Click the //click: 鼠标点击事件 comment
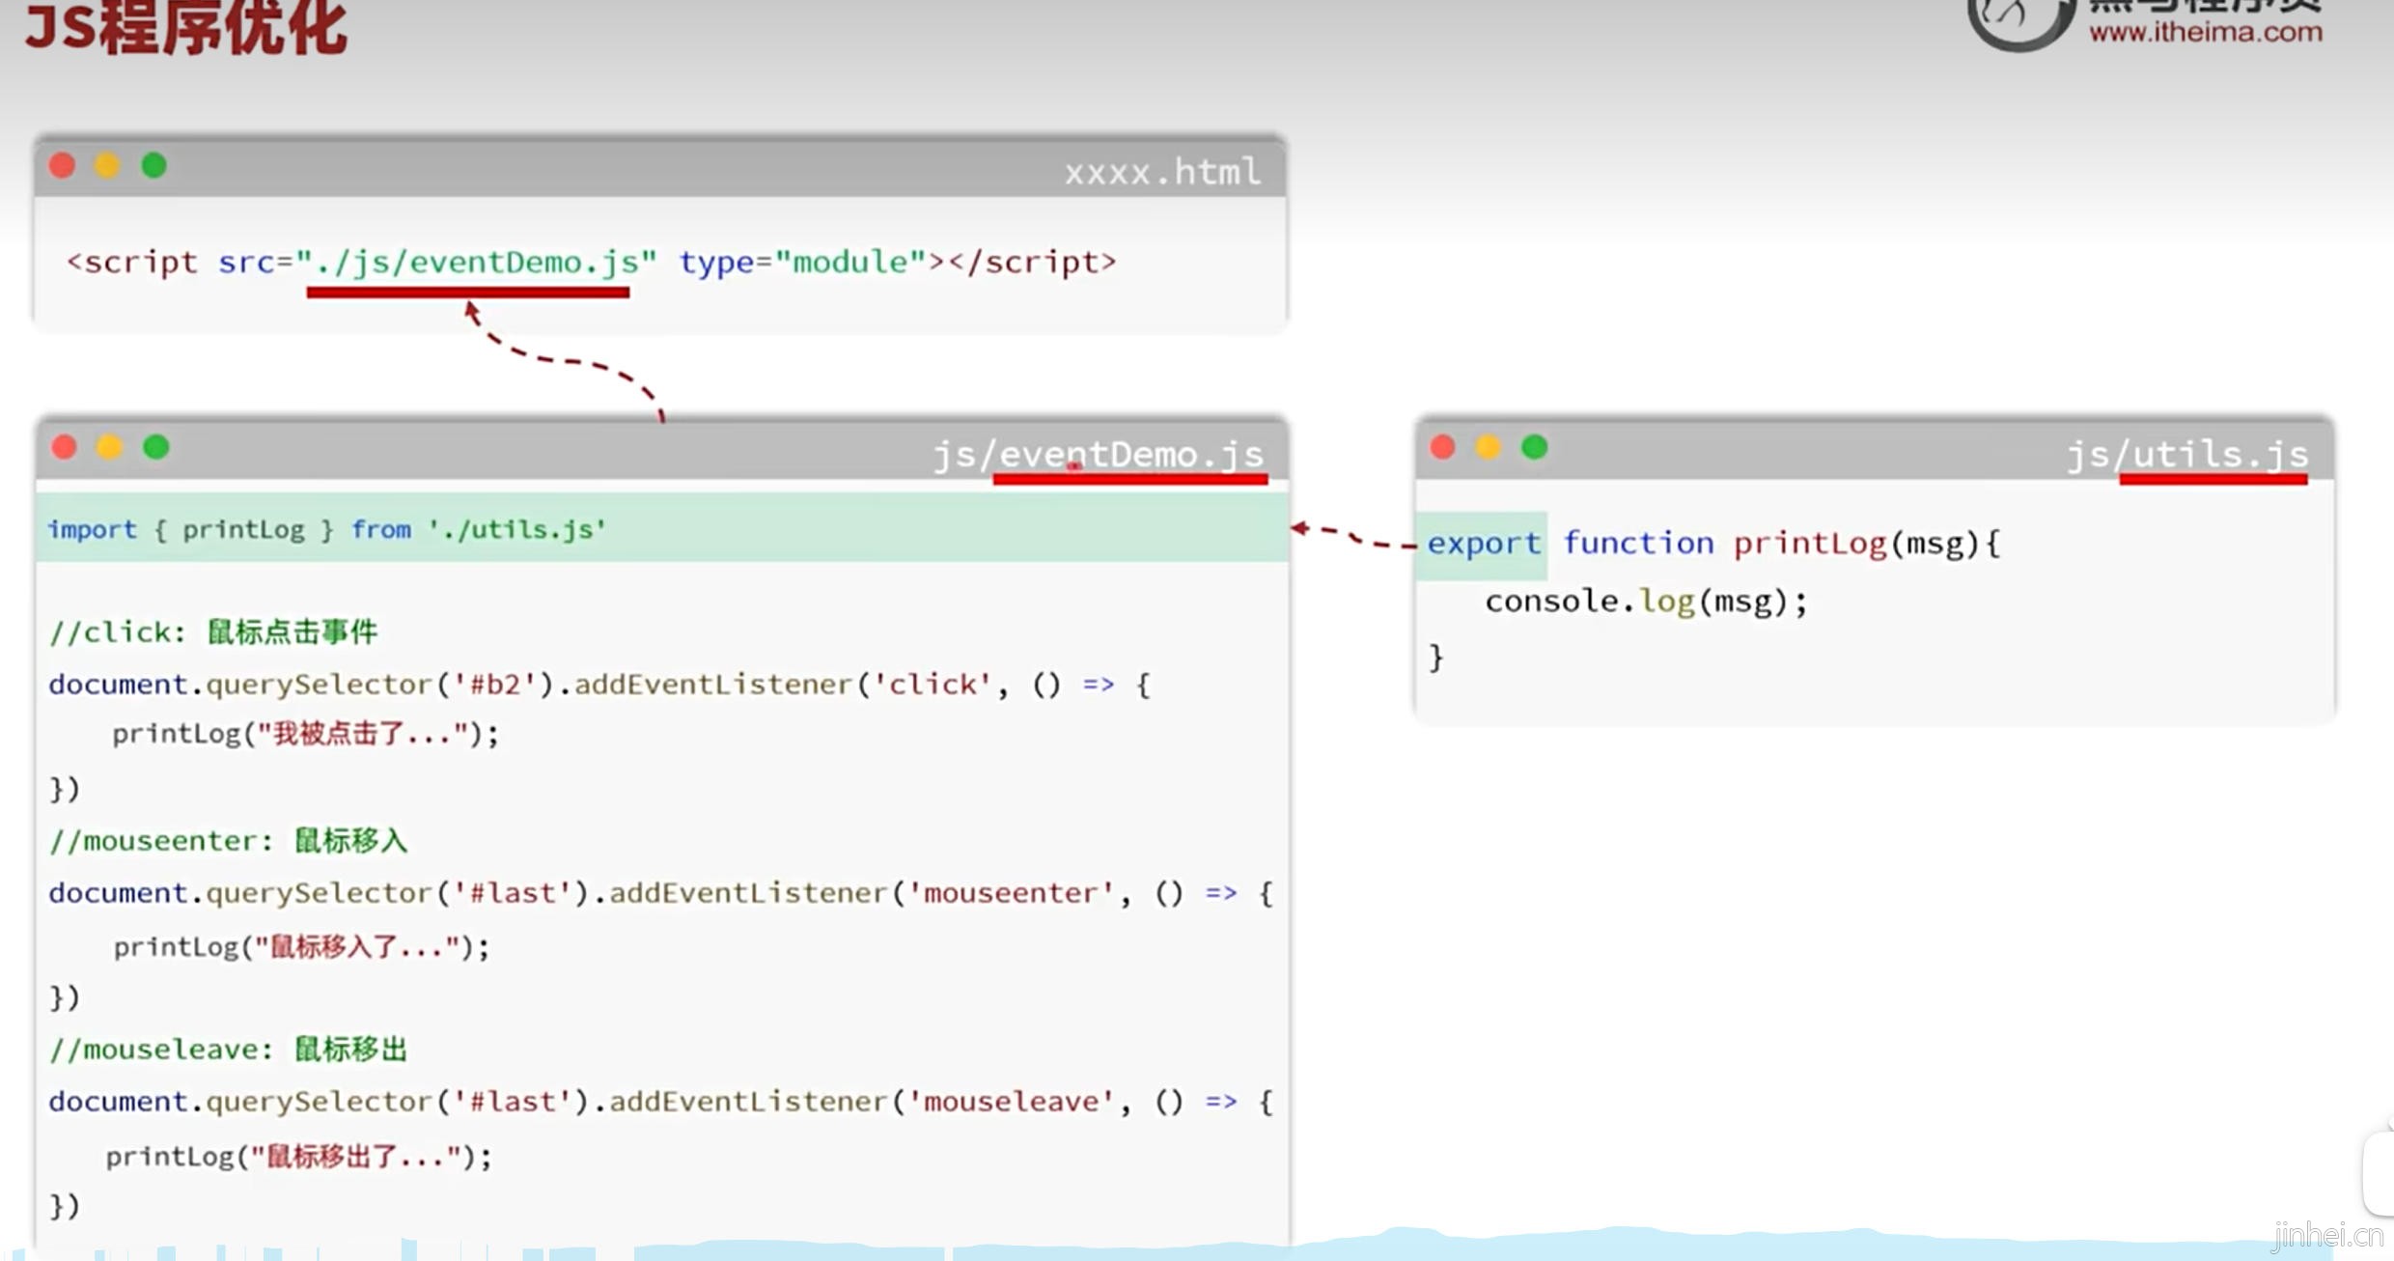 point(213,632)
